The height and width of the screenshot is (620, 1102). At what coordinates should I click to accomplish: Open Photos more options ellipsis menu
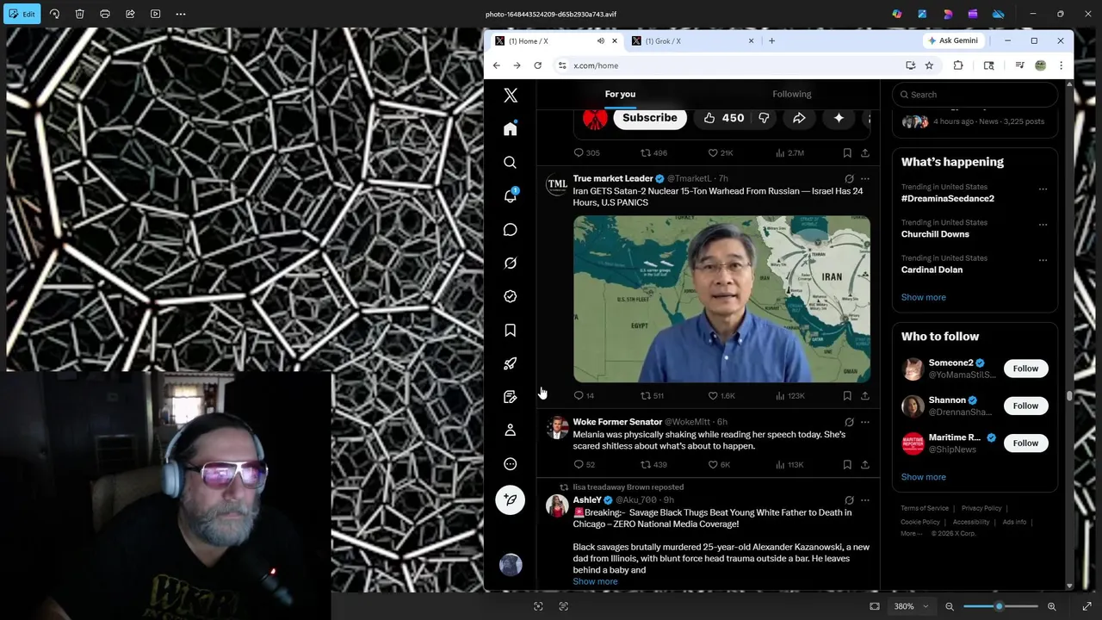click(181, 14)
